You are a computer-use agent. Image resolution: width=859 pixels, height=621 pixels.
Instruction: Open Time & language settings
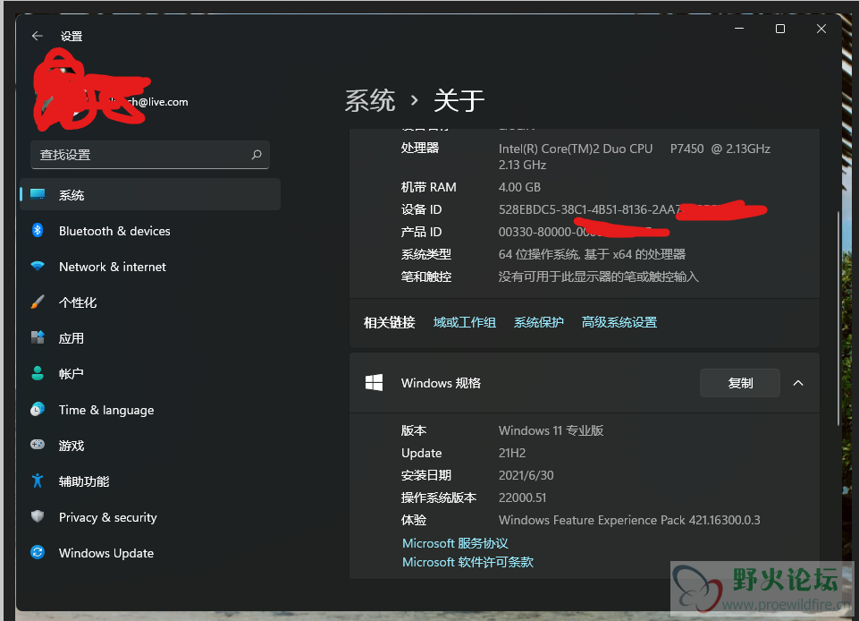click(150, 410)
